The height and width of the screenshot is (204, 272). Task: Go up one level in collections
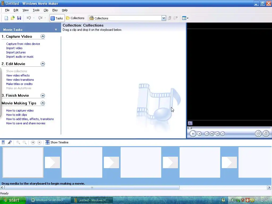[170, 18]
